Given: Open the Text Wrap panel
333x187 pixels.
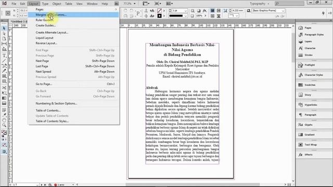Looking at the screenshot, I should 308,144.
